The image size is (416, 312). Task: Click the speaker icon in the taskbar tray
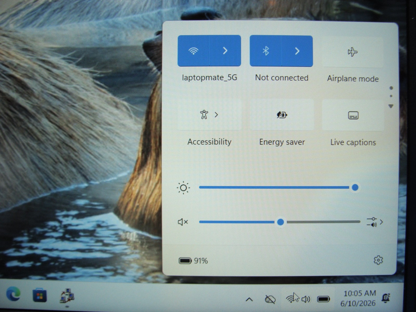(305, 299)
